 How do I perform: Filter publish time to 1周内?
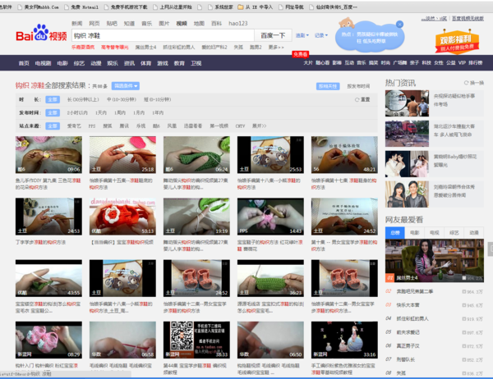click(x=120, y=112)
